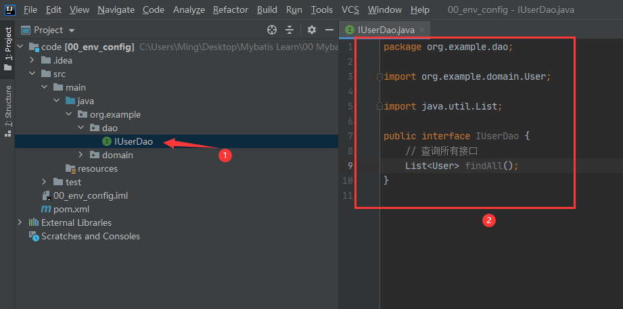Open the Build menu
Viewport: 623px width, 309px height.
[x=267, y=9]
